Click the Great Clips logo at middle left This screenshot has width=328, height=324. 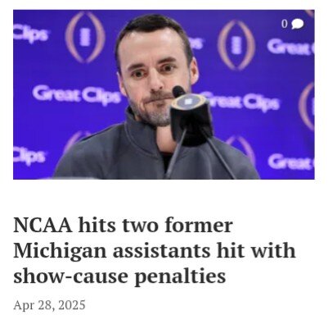(x=77, y=95)
